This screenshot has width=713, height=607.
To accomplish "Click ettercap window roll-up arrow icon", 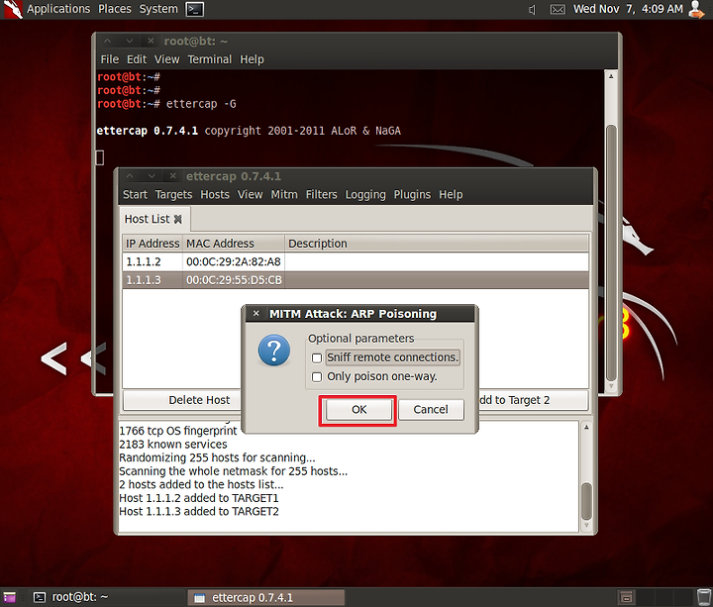I will 130,176.
